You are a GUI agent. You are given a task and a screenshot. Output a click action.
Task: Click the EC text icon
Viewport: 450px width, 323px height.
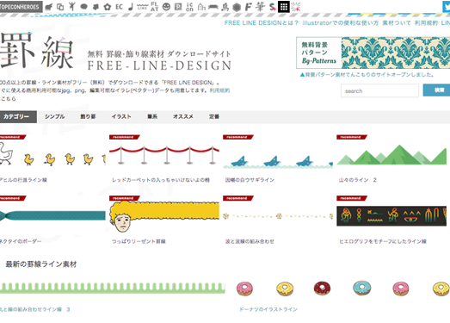119,7
